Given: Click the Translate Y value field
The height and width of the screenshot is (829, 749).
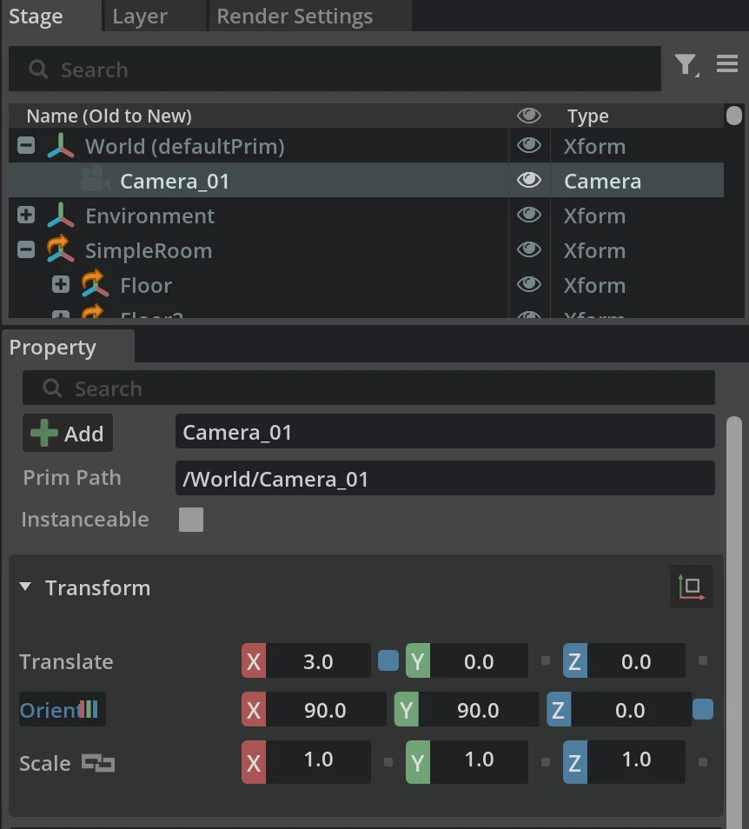Looking at the screenshot, I should tap(479, 661).
